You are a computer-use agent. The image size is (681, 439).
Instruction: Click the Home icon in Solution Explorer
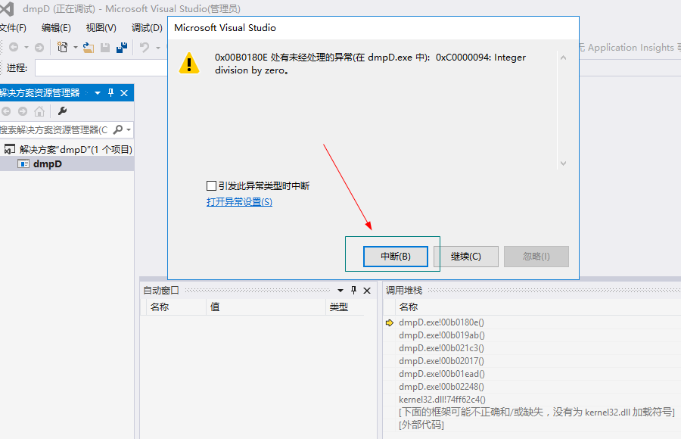point(39,111)
